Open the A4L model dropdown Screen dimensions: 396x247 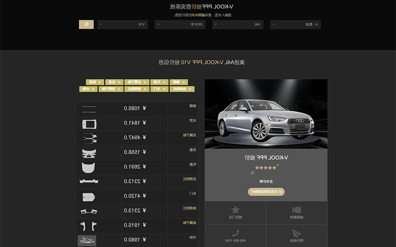point(238,24)
